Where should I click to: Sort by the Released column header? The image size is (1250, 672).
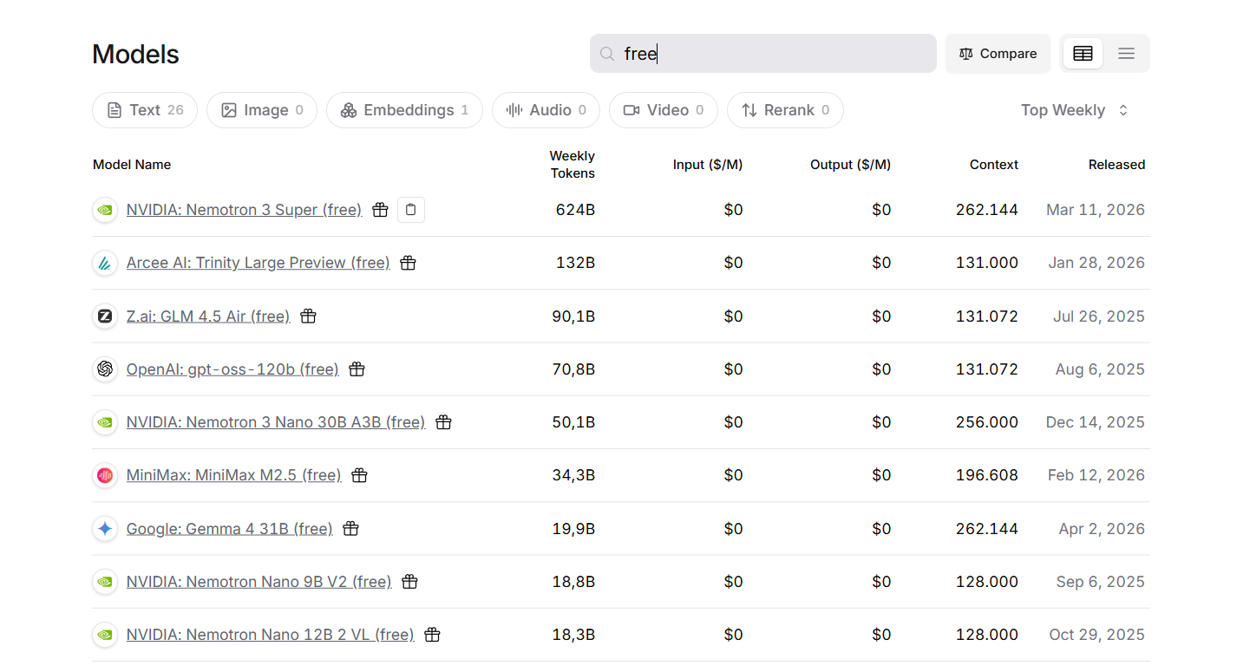(1116, 165)
